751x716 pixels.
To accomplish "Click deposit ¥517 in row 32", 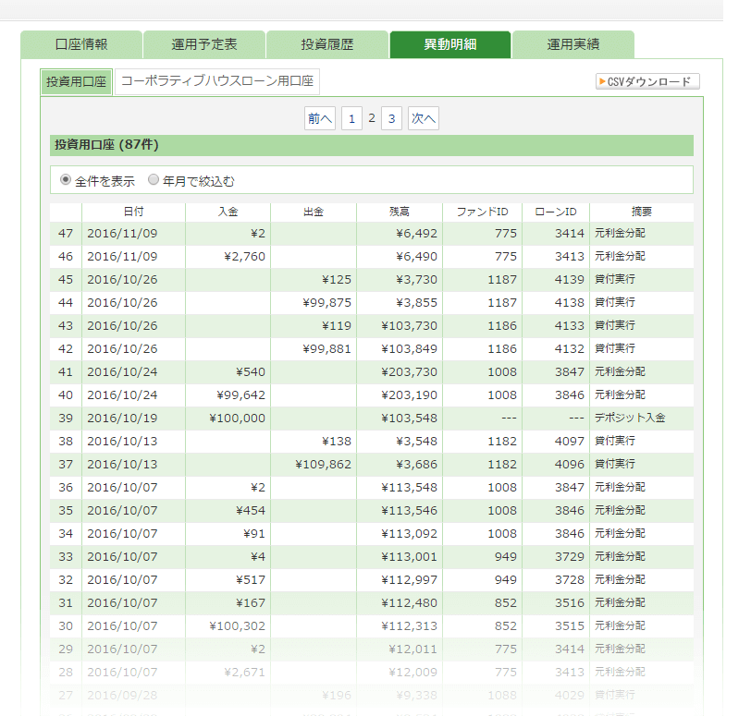I will click(x=251, y=579).
